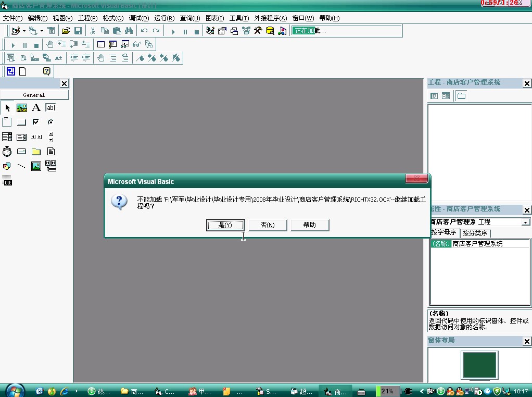532x397 pixels.
Task: Click the (名称) property value field
Action: tap(490, 243)
